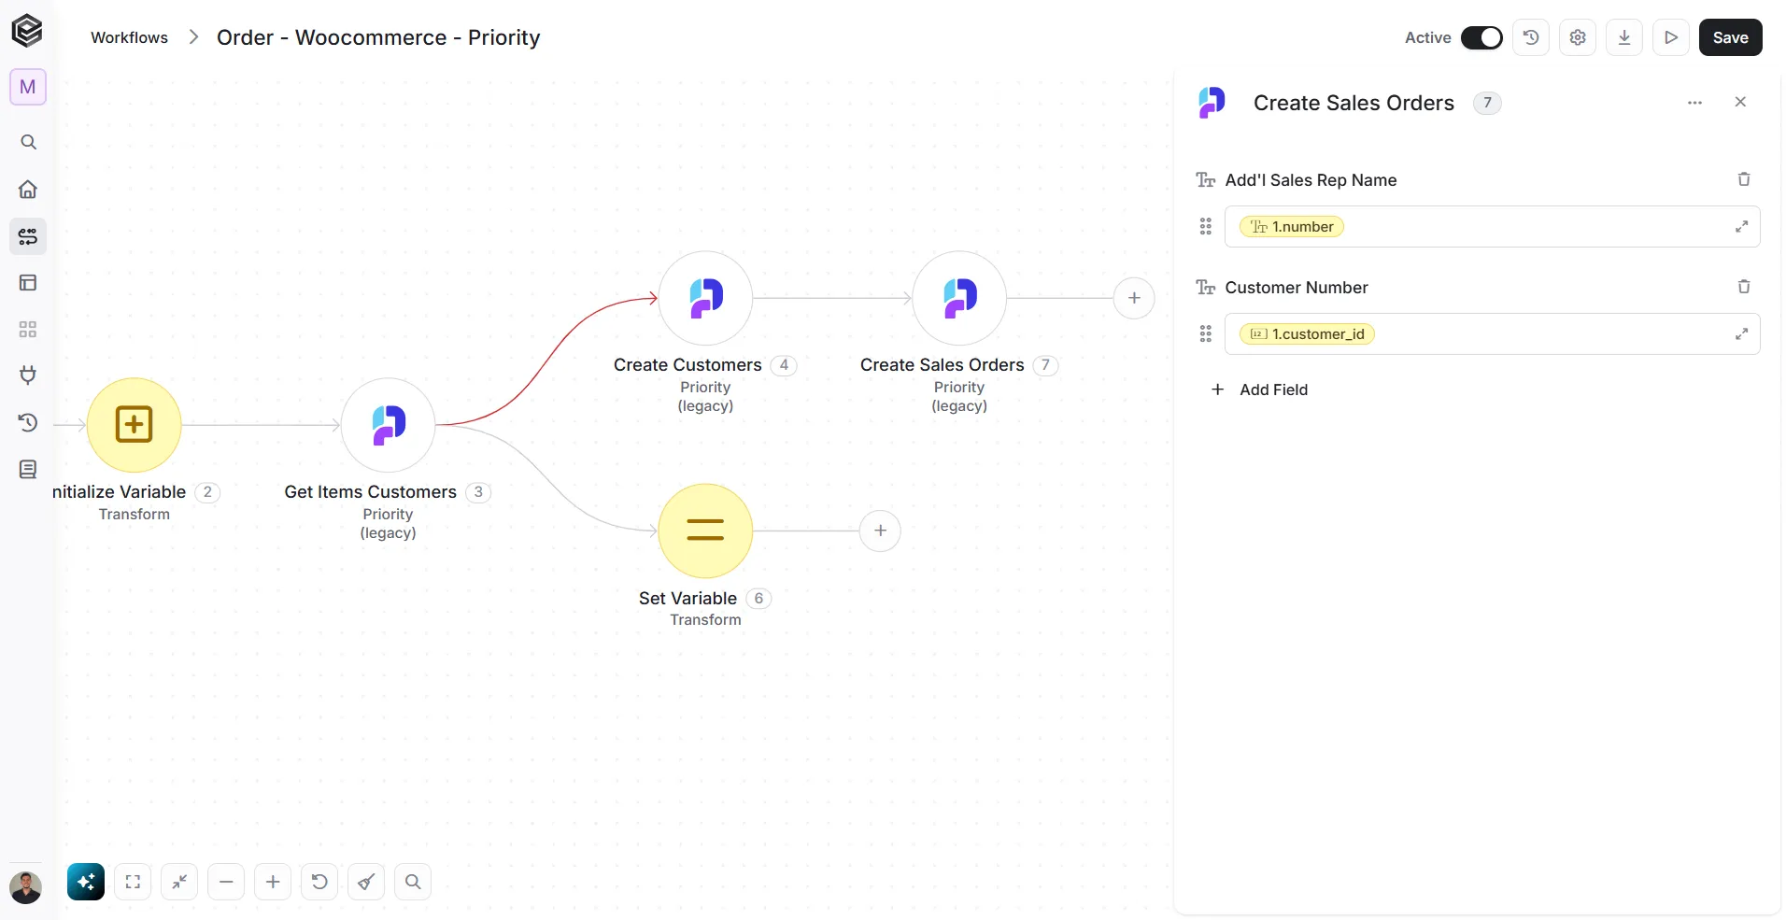
Task: Open the three-dots menu for Create Sales Orders
Action: tap(1694, 103)
